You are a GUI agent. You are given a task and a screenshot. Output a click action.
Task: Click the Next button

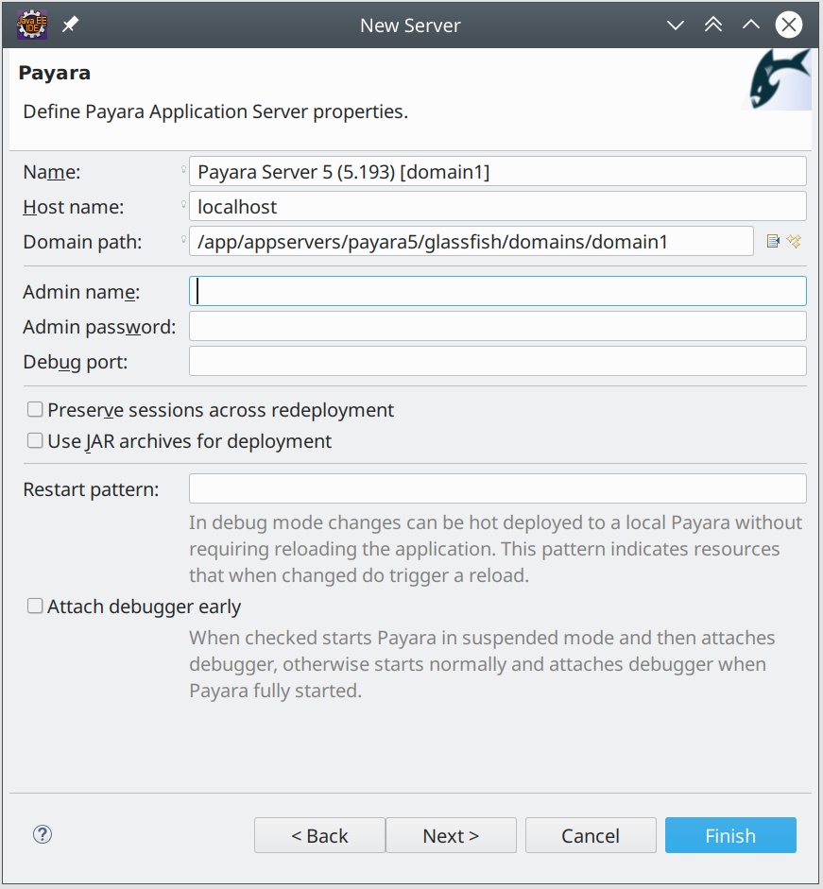[x=451, y=835]
